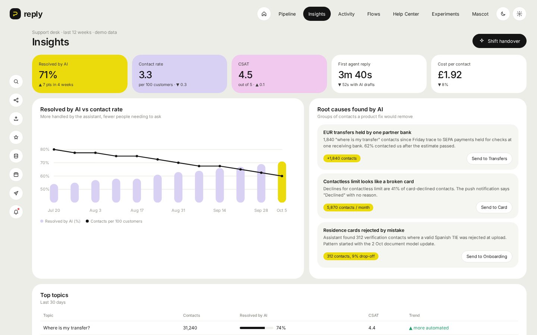Open the search icon in the left sidebar
Viewport: 537px width, 335px height.
[16, 82]
